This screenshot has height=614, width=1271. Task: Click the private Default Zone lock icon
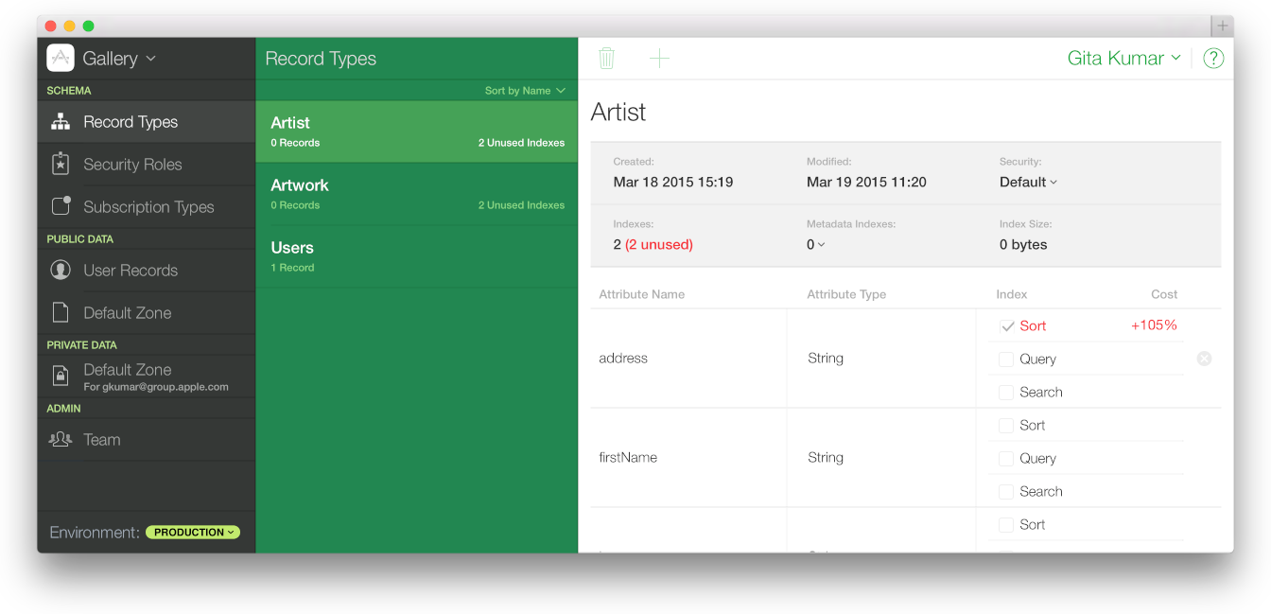60,376
